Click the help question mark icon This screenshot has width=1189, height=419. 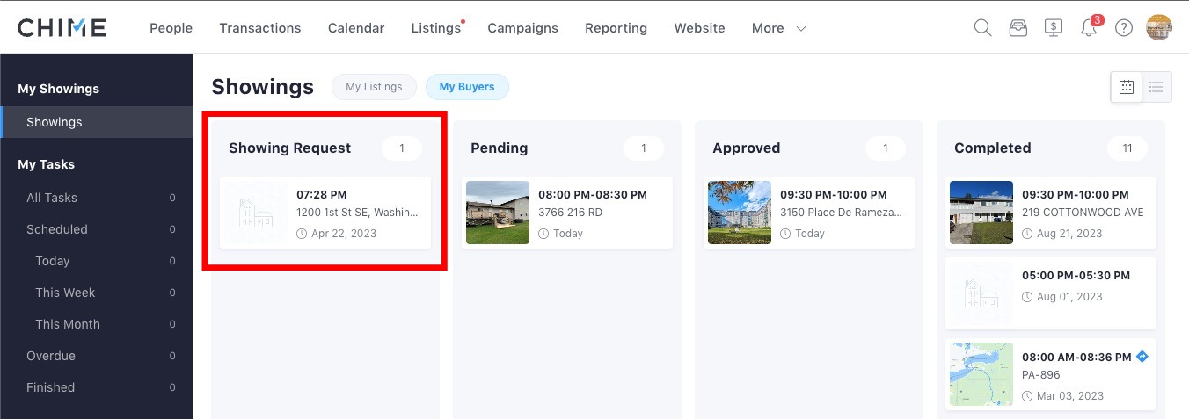click(1124, 28)
